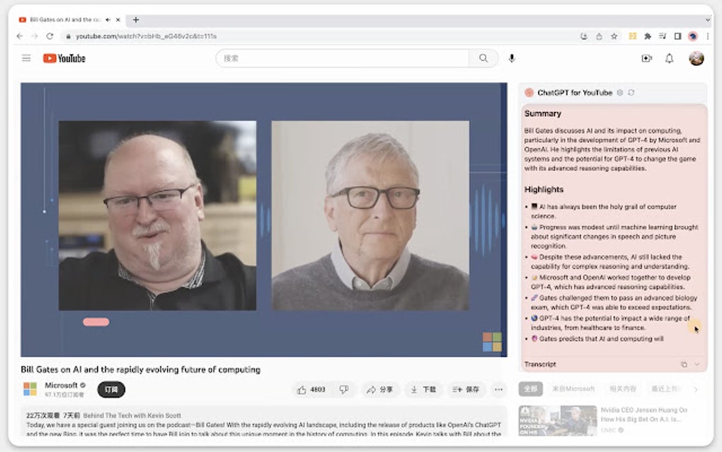722x452 pixels.
Task: Open the create video camera icon
Action: click(x=646, y=58)
